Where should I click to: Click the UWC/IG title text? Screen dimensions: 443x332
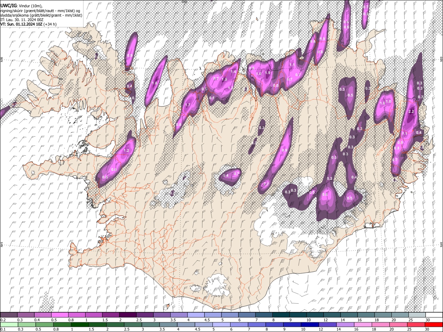click(8, 6)
